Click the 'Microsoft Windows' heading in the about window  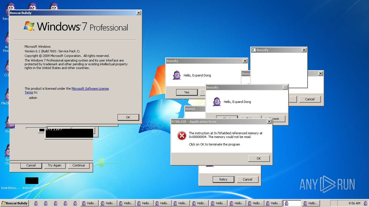click(37, 47)
